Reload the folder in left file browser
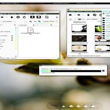 point(24,17)
